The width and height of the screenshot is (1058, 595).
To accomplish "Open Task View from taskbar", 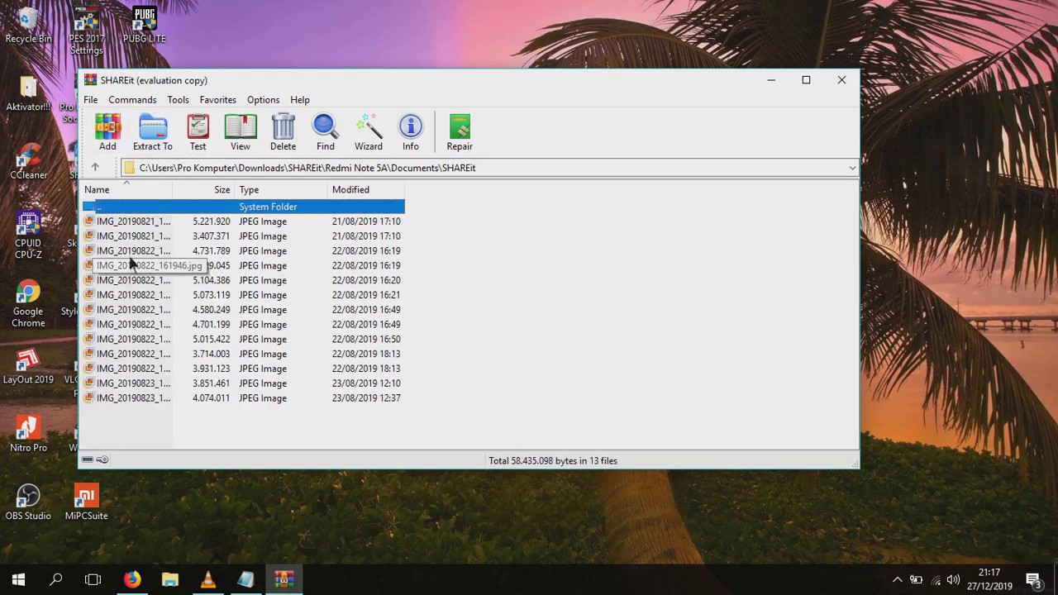I will 93,580.
